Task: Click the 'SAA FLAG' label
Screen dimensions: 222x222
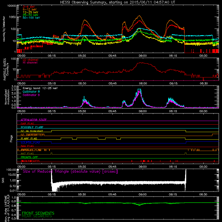Action: pos(27,146)
